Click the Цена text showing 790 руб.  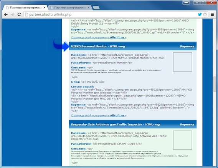coord(88,82)
